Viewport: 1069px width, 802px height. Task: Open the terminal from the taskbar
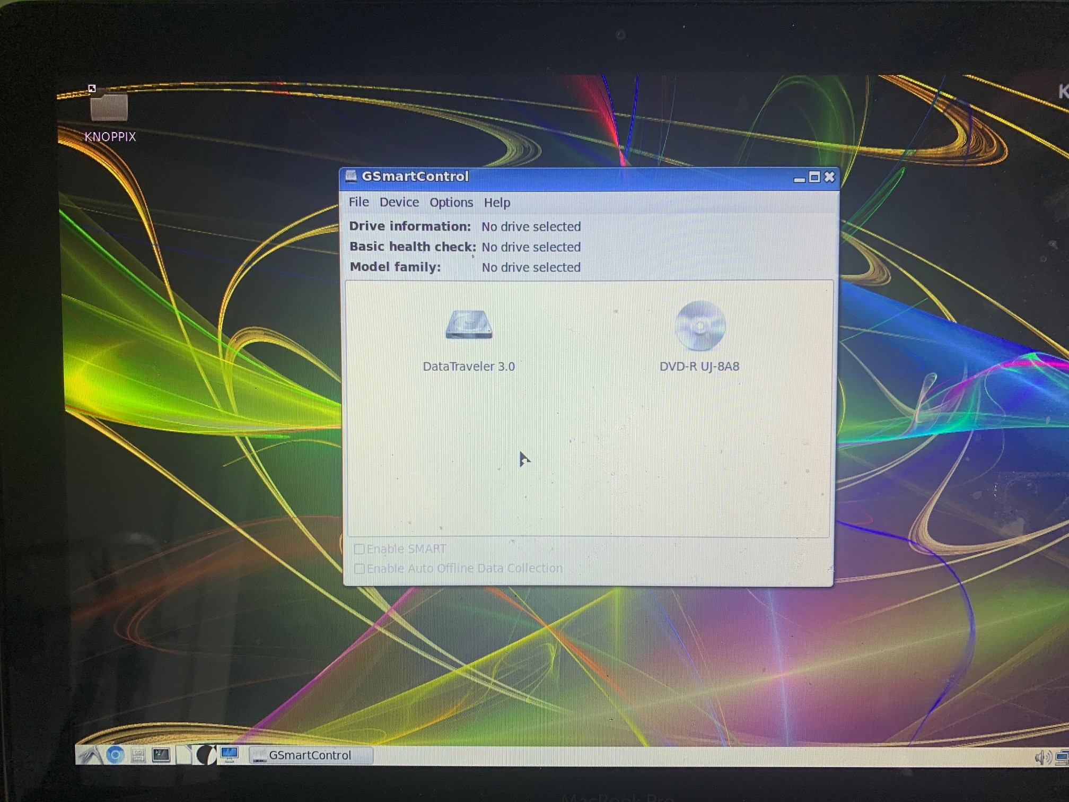click(161, 755)
